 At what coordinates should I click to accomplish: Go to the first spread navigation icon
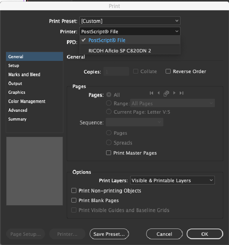pyautogui.click(x=151, y=93)
